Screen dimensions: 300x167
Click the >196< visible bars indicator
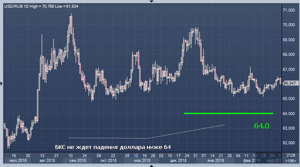291,161
